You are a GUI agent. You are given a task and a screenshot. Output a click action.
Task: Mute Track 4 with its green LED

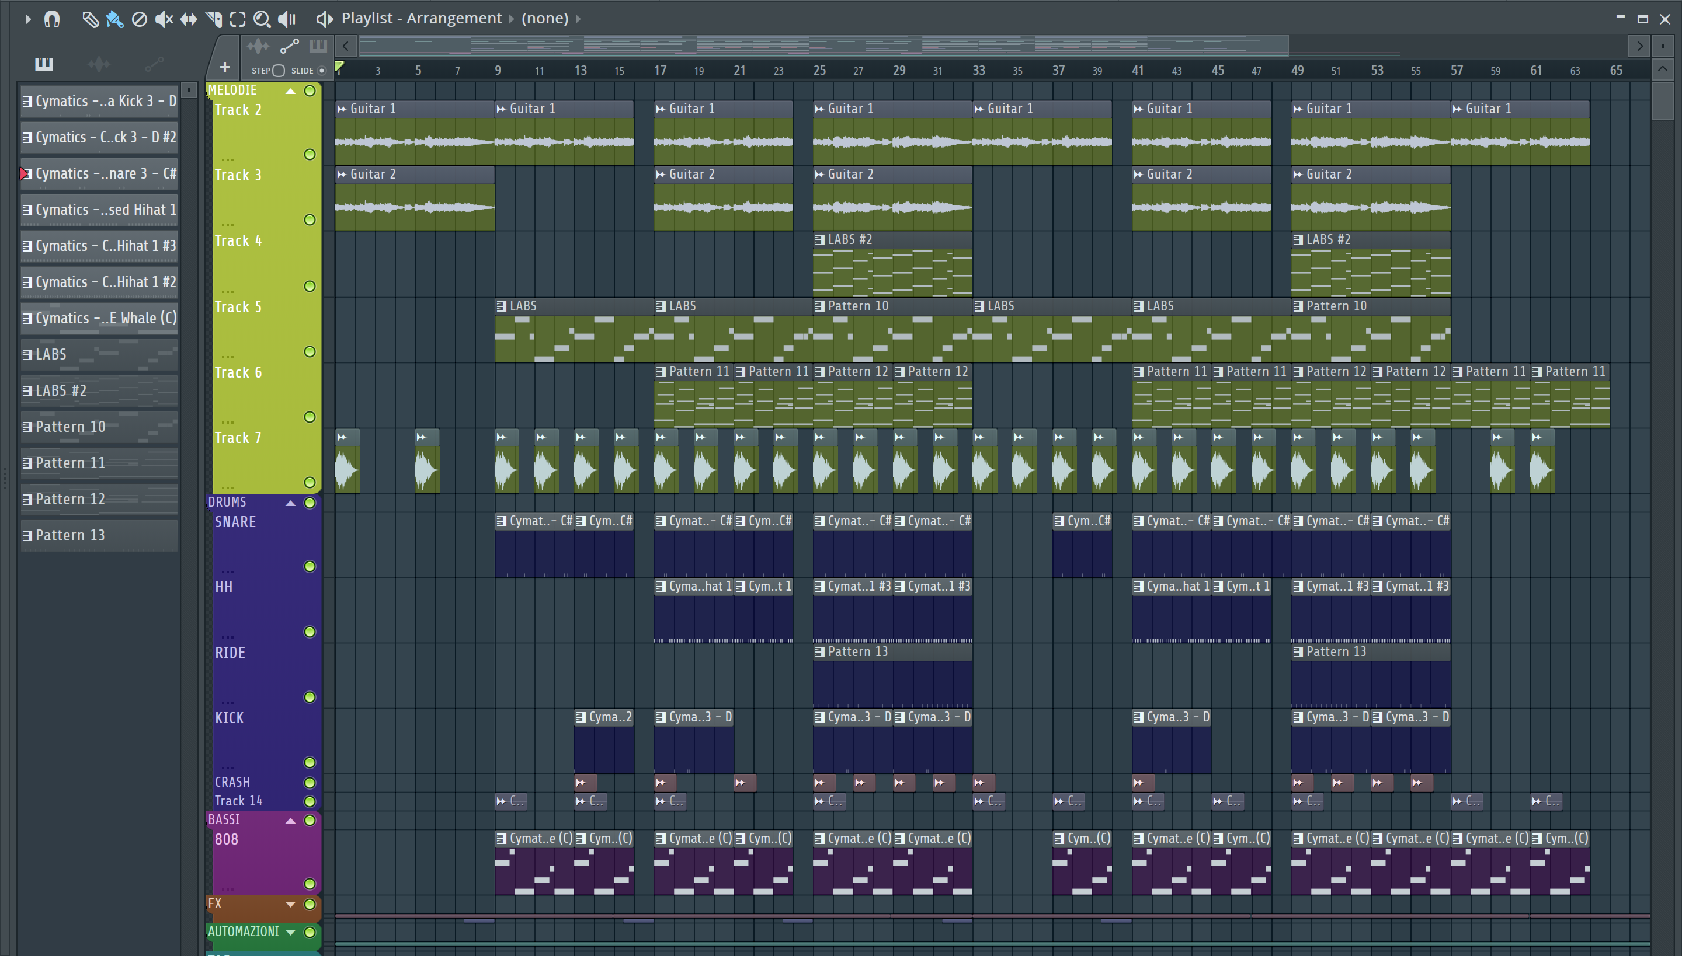tap(310, 286)
